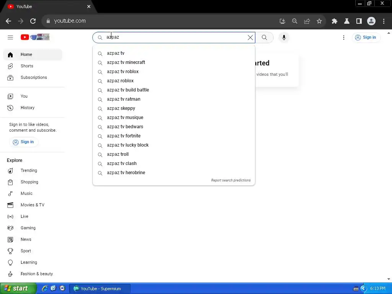Launch Internet Explorer from quick launch

coord(45,289)
